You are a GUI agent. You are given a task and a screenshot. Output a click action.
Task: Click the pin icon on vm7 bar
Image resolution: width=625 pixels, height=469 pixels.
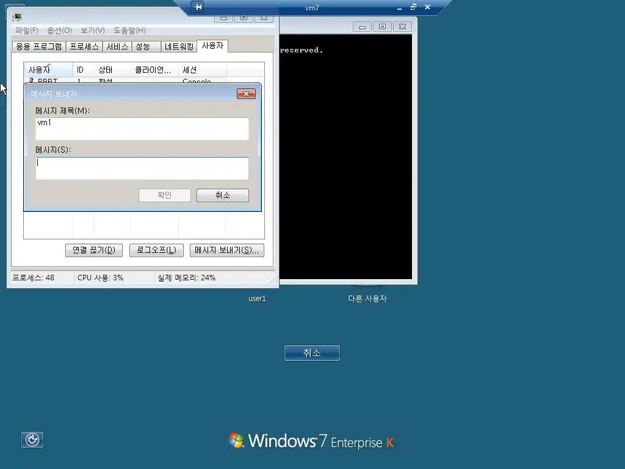198,7
